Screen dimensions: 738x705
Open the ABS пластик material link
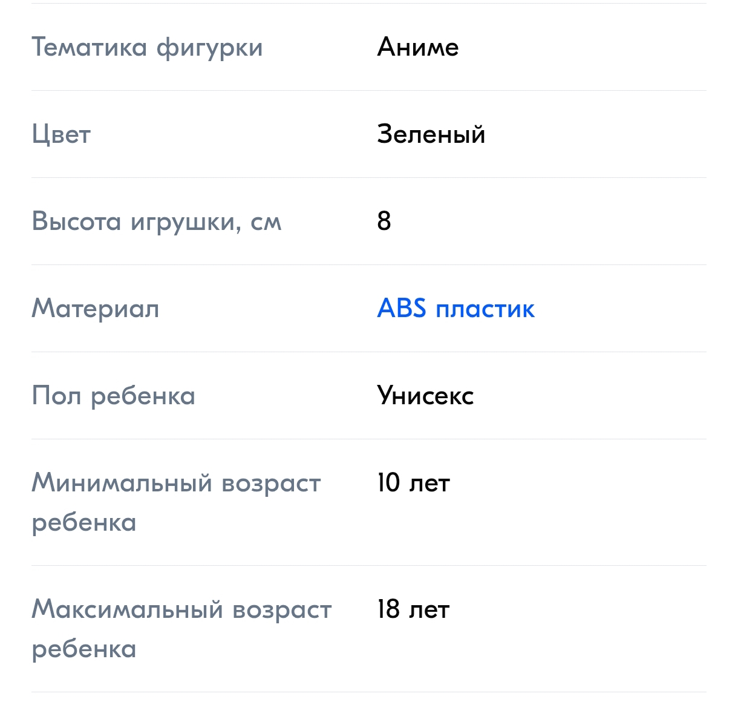[x=456, y=309]
